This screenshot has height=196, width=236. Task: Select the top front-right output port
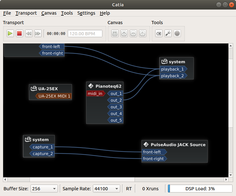[x=52, y=53]
